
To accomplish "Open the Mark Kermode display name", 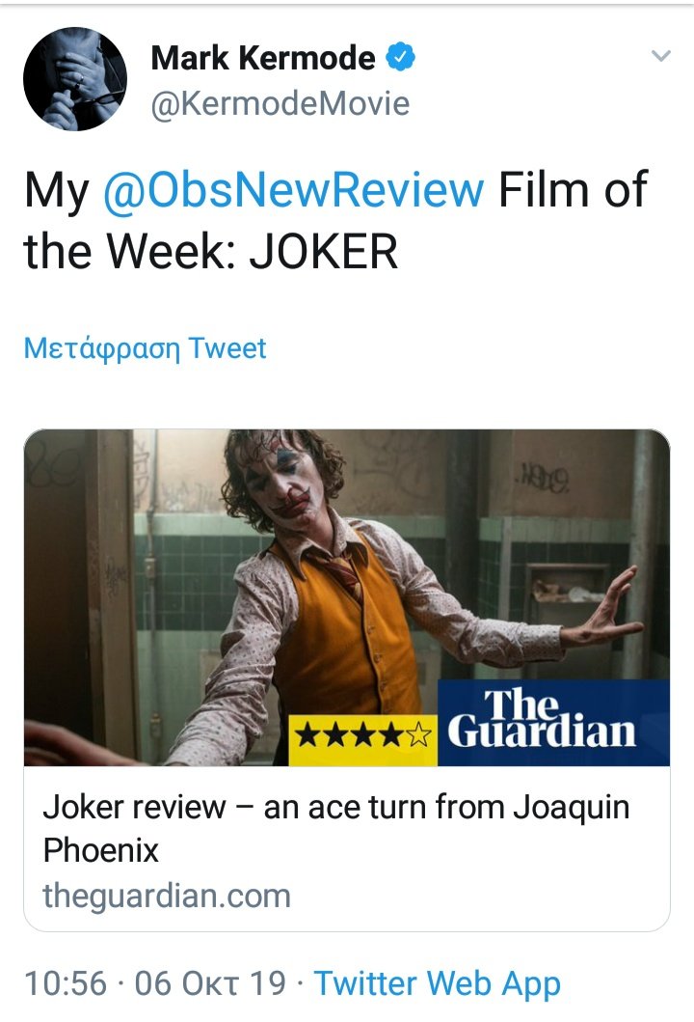I will (263, 58).
